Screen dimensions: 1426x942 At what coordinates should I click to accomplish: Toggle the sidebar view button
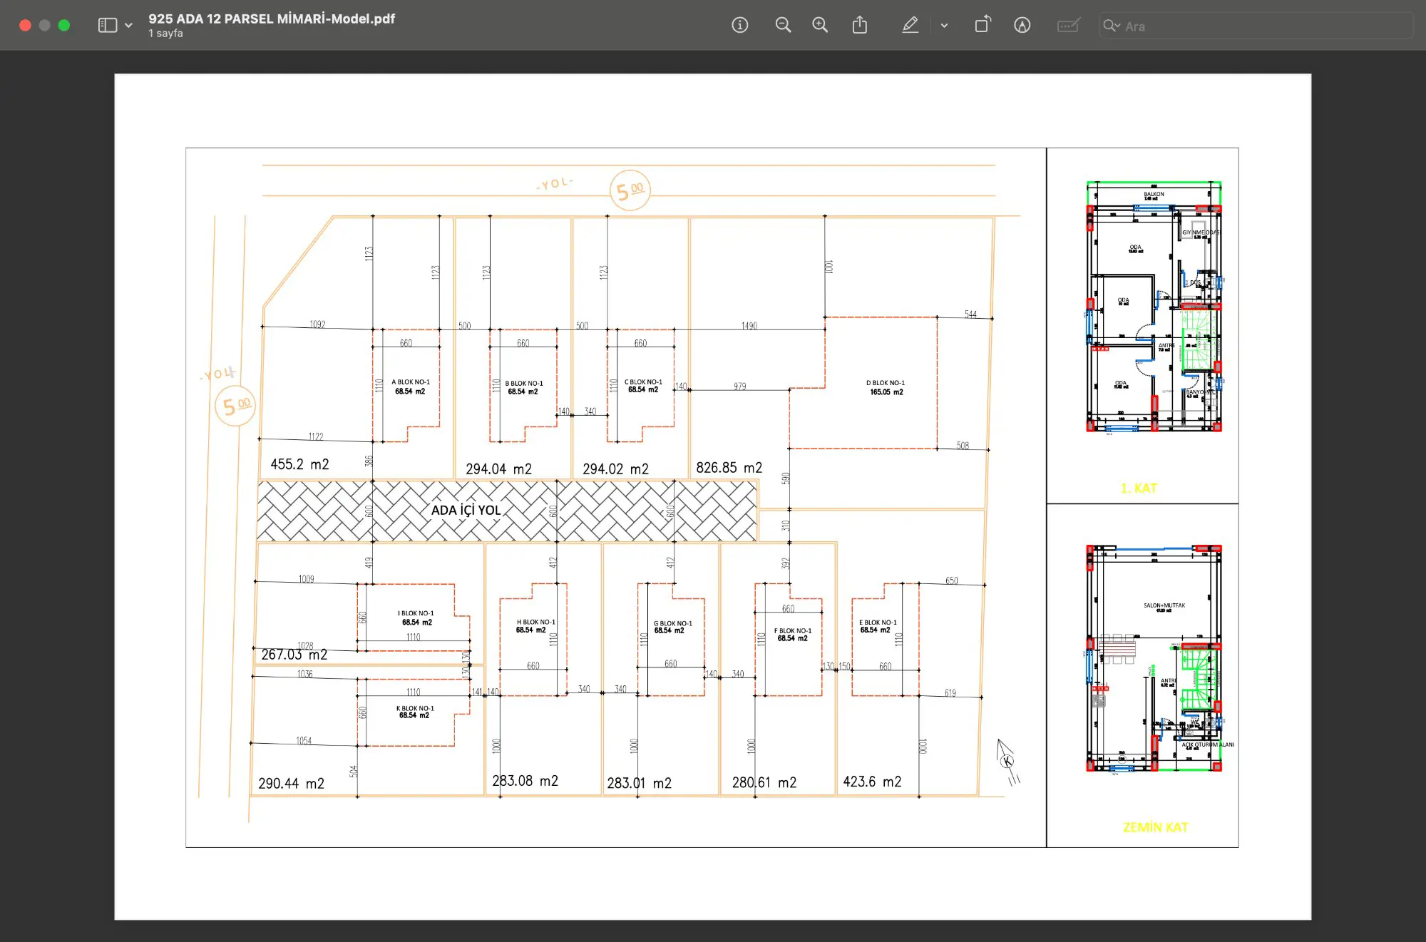tap(108, 26)
